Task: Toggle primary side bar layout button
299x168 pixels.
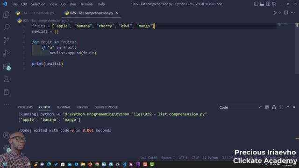Action: (256, 4)
